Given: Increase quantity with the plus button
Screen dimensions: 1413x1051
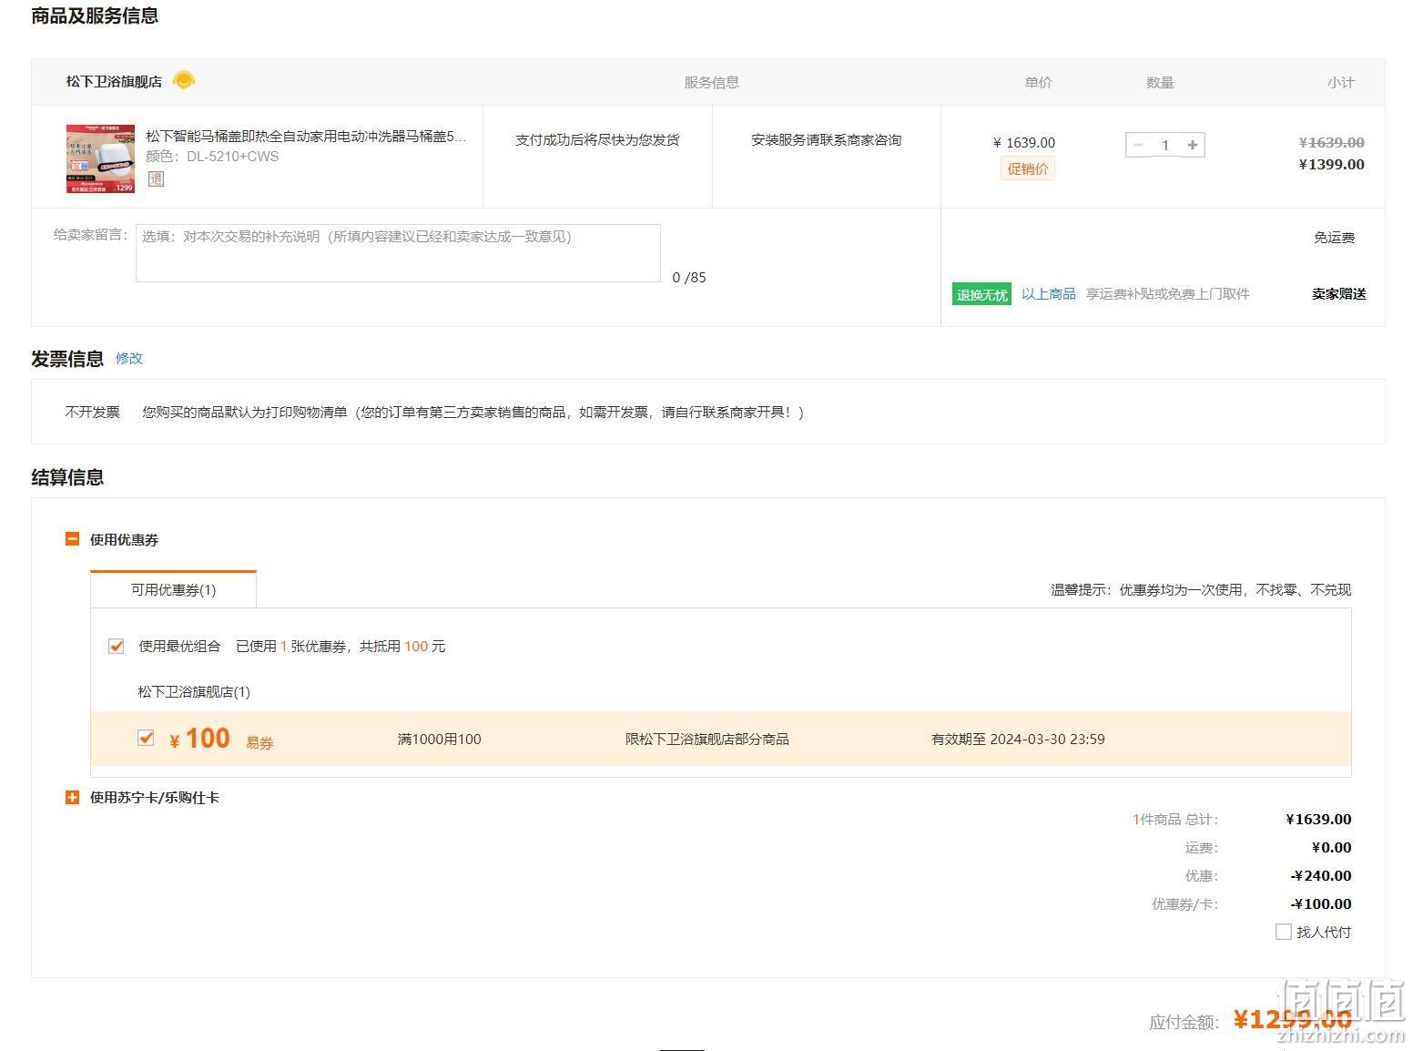Looking at the screenshot, I should coord(1193,145).
